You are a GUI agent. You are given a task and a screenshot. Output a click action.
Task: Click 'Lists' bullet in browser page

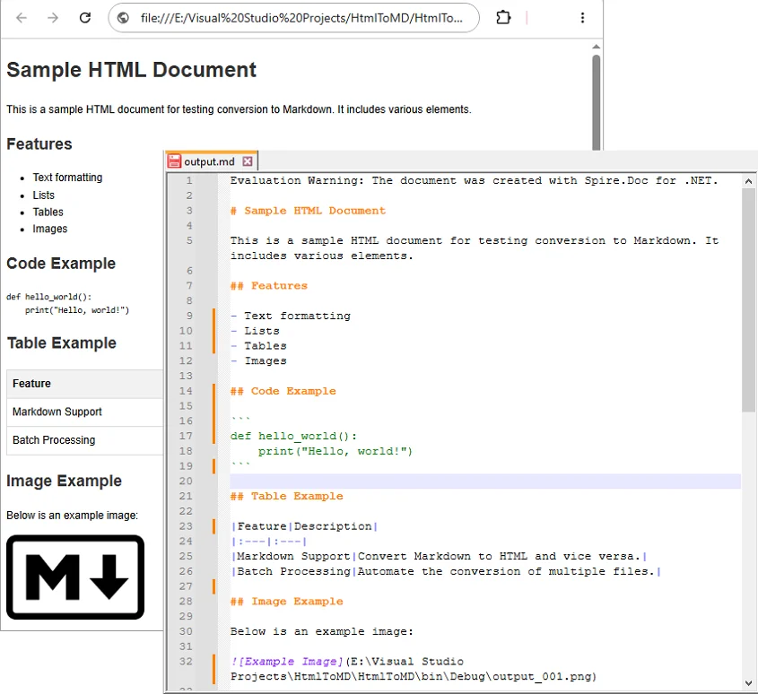coord(44,195)
